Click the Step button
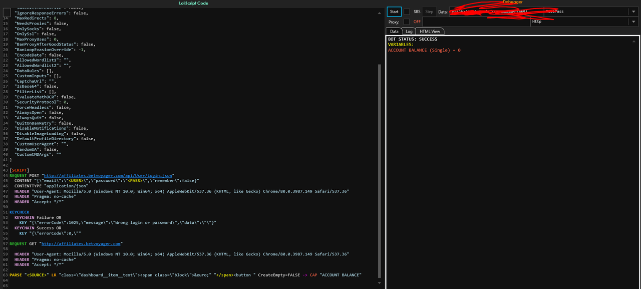 [429, 12]
